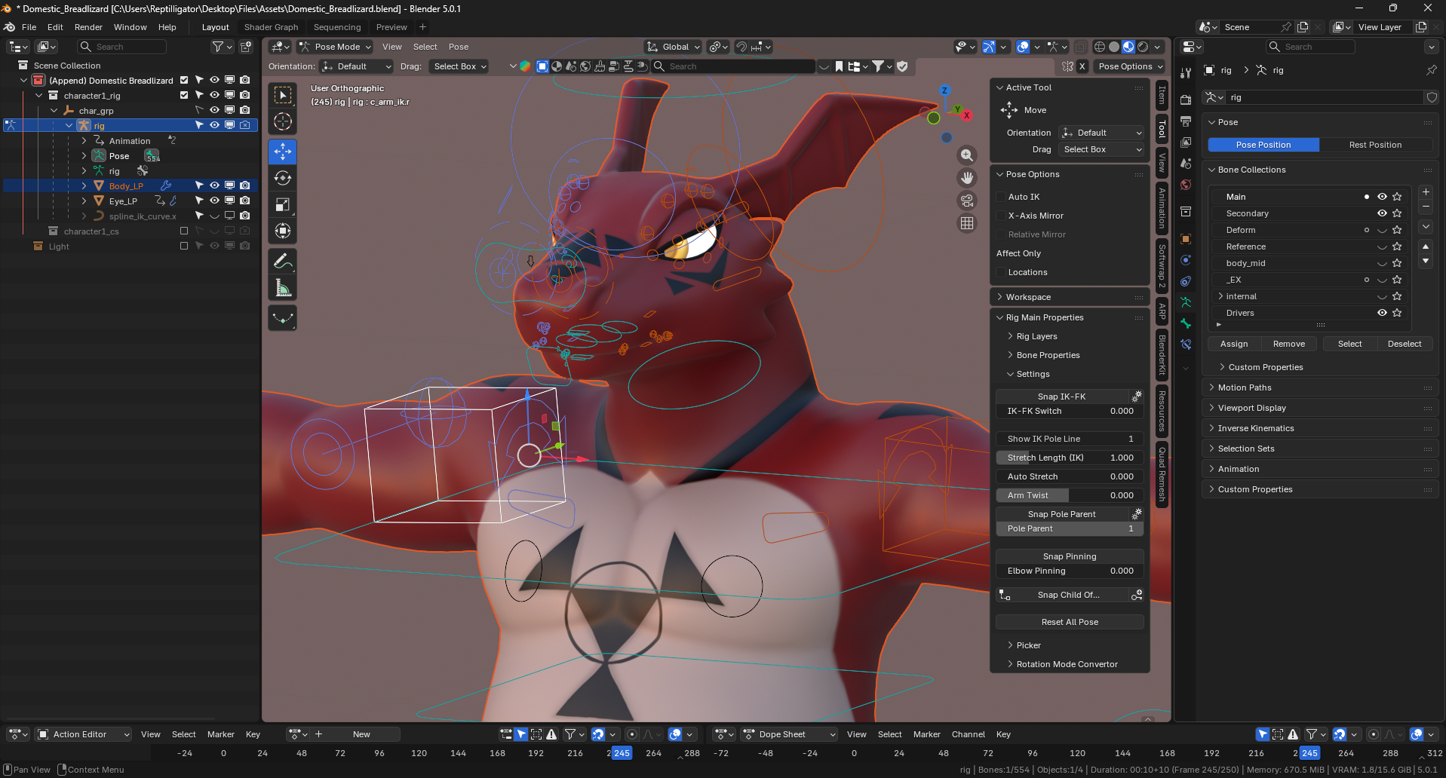Open the Action Editor mode dropdown
This screenshot has width=1446, height=778.
[84, 734]
